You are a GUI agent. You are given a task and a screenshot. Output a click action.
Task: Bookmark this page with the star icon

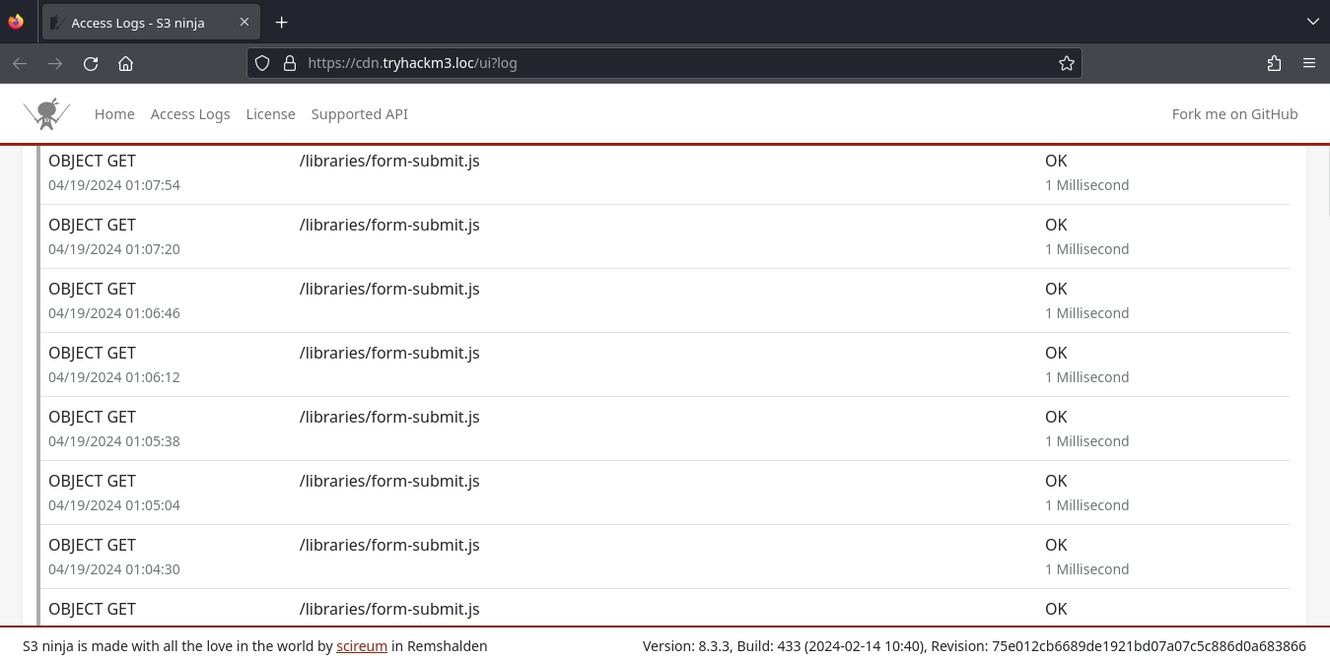tap(1066, 63)
